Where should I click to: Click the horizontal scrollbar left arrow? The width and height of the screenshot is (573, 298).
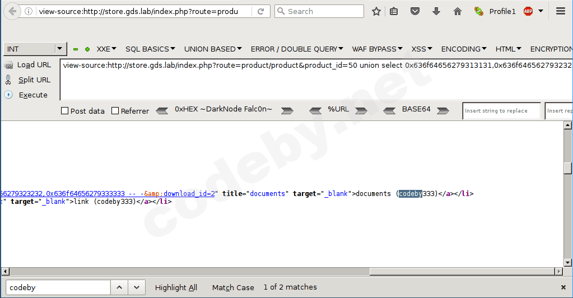tap(5, 271)
